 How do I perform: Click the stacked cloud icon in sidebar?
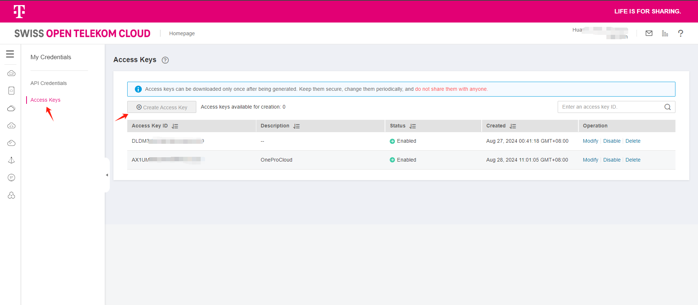coord(11,108)
